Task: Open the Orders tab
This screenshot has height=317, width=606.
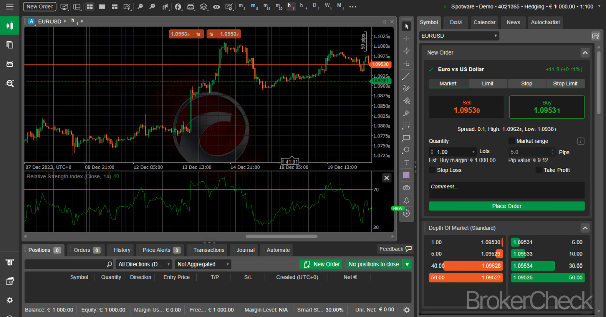Action: (x=86, y=250)
